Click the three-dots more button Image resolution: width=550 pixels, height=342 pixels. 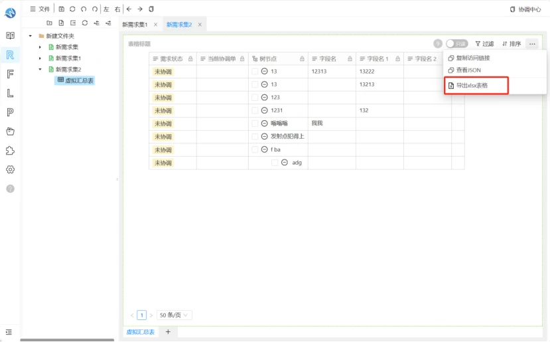[532, 44]
